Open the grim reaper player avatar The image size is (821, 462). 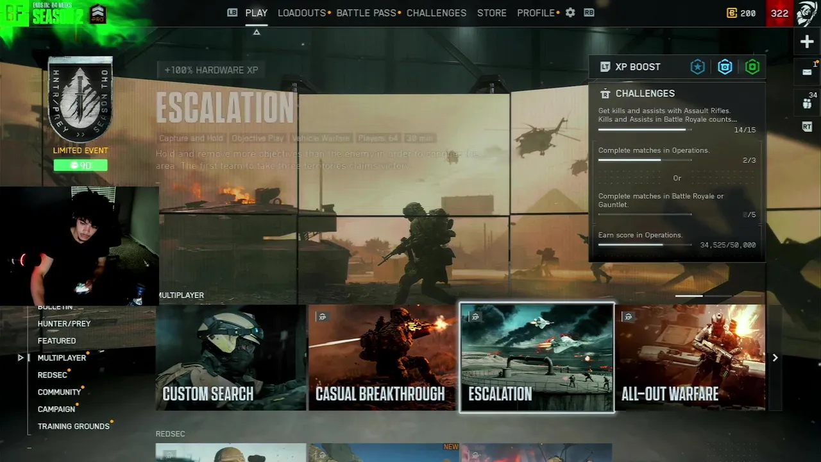[806, 13]
